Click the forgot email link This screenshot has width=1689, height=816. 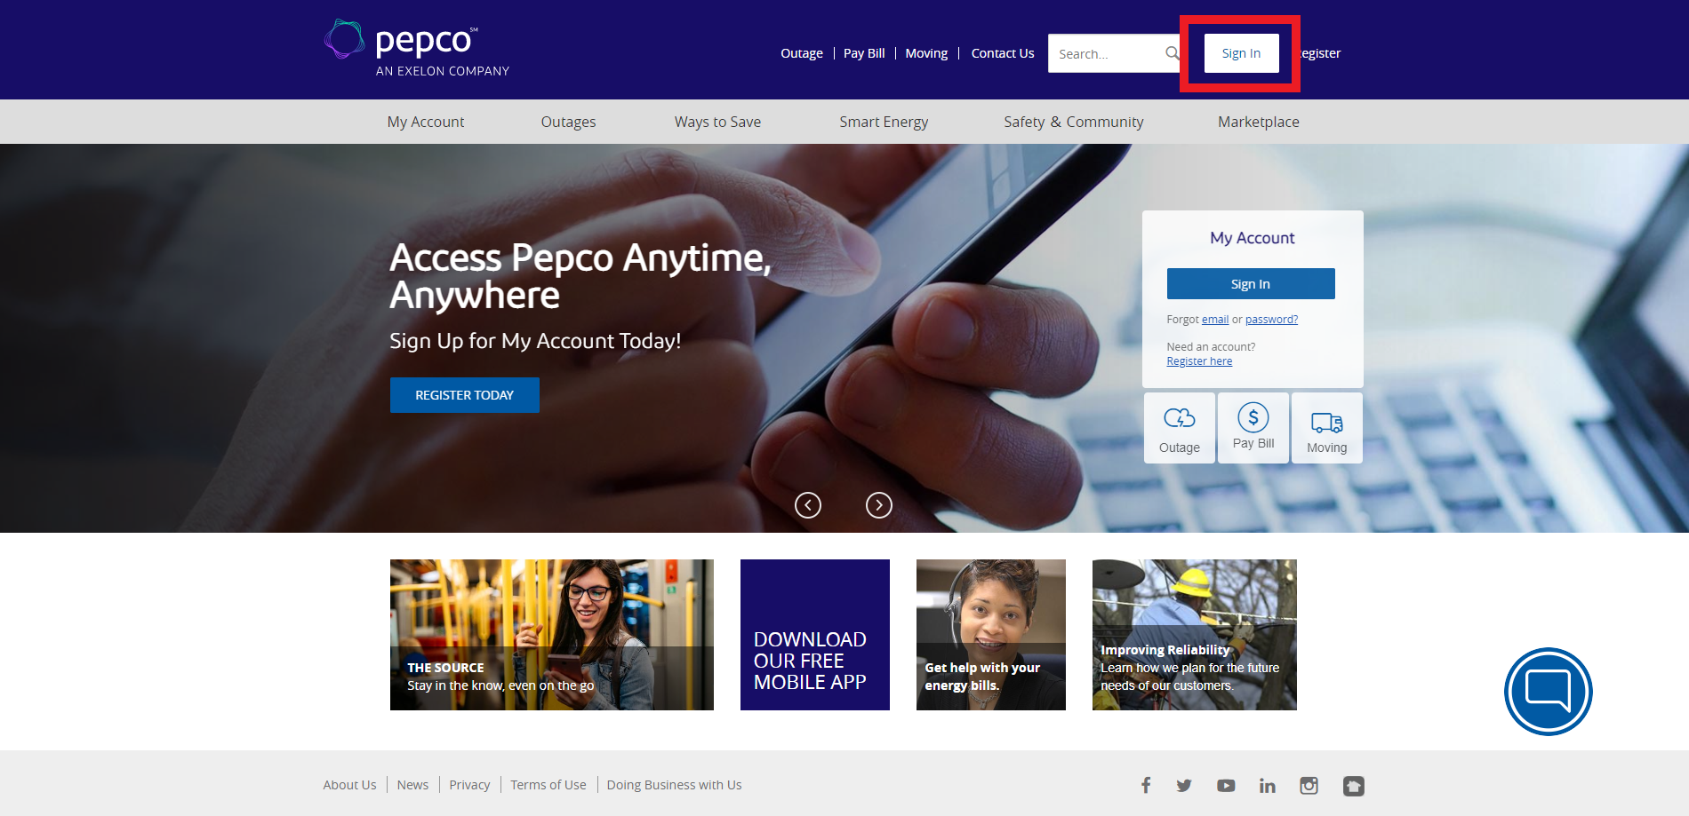tap(1215, 320)
